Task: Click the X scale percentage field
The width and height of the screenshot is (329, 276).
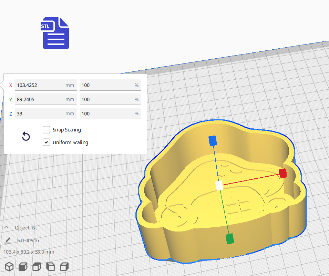Action: [x=107, y=85]
